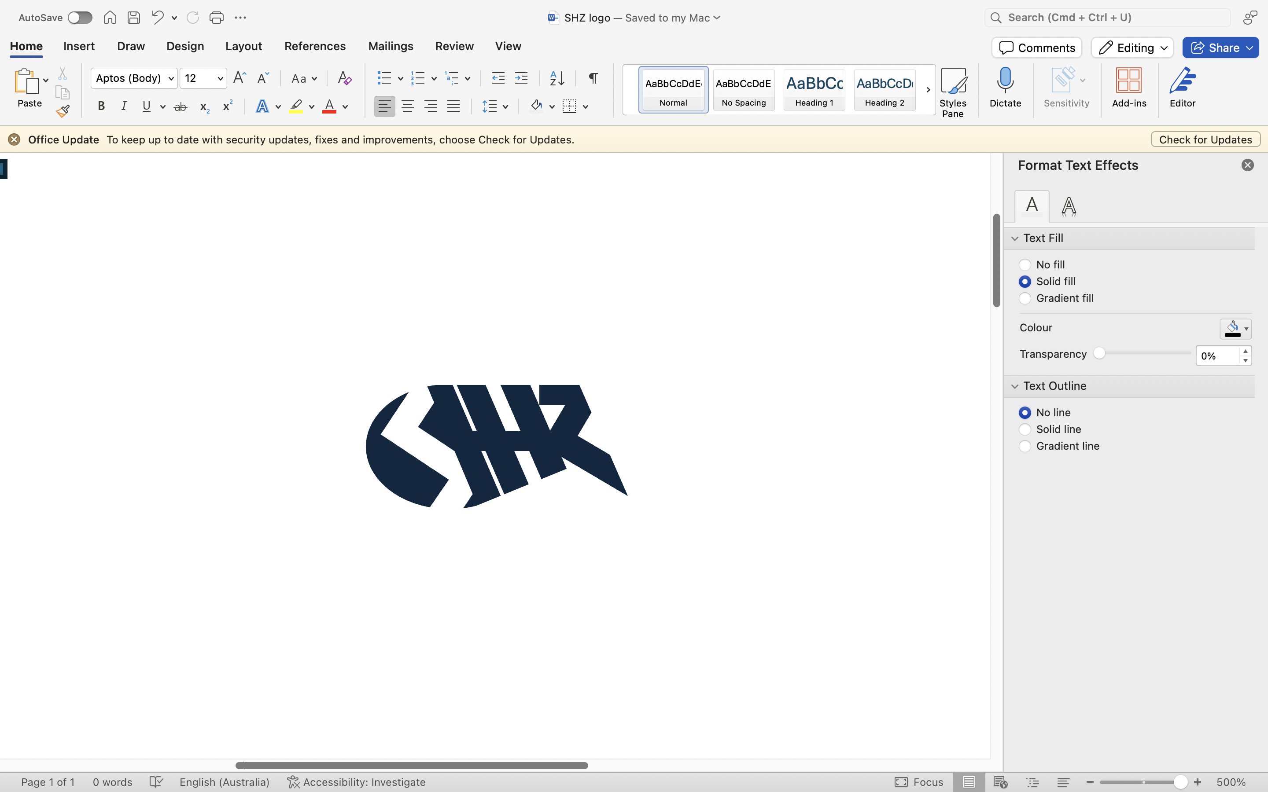Click the zoom slider handle
Image resolution: width=1268 pixels, height=792 pixels.
(1180, 782)
